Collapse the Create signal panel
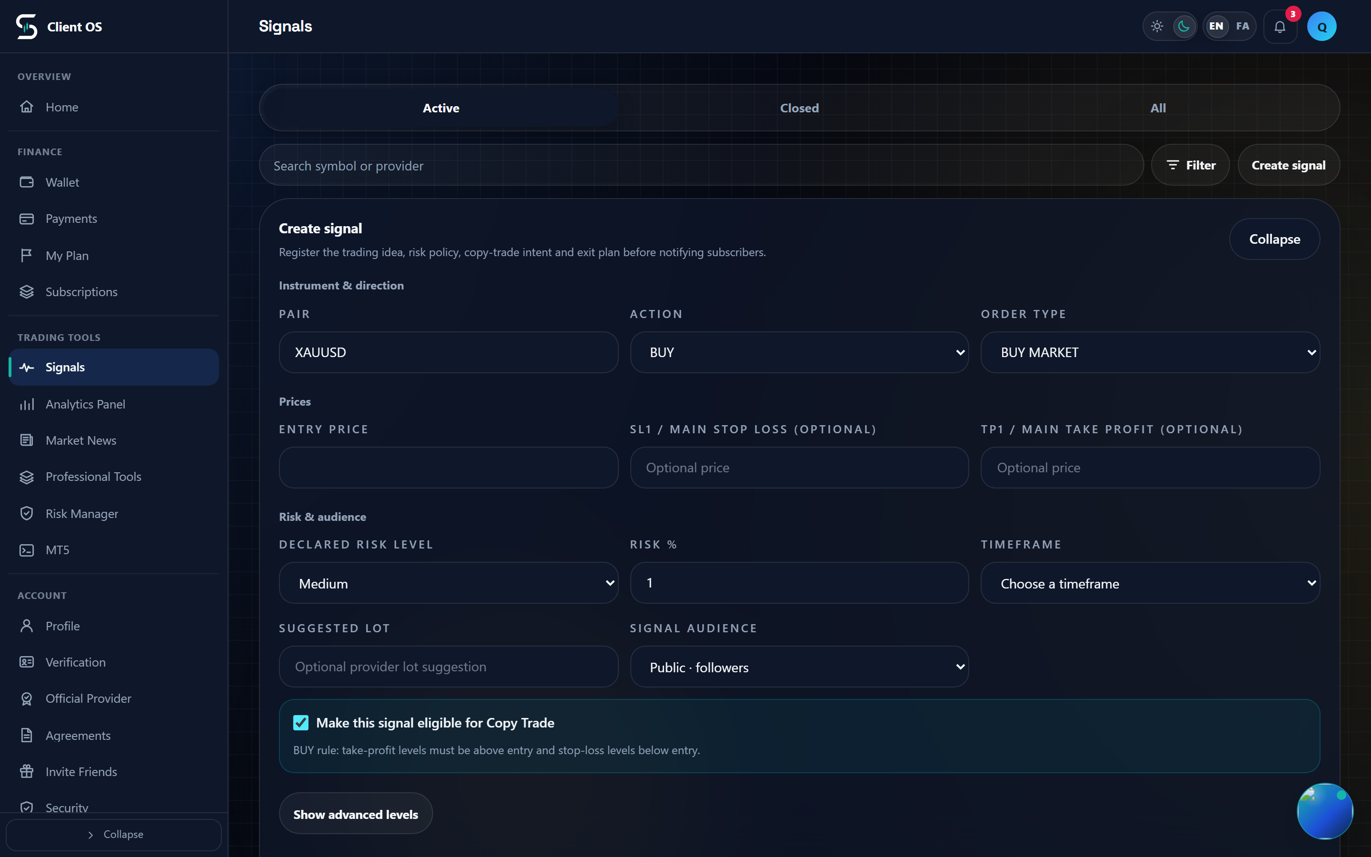Screen dimensions: 1371x857 tap(1274, 239)
